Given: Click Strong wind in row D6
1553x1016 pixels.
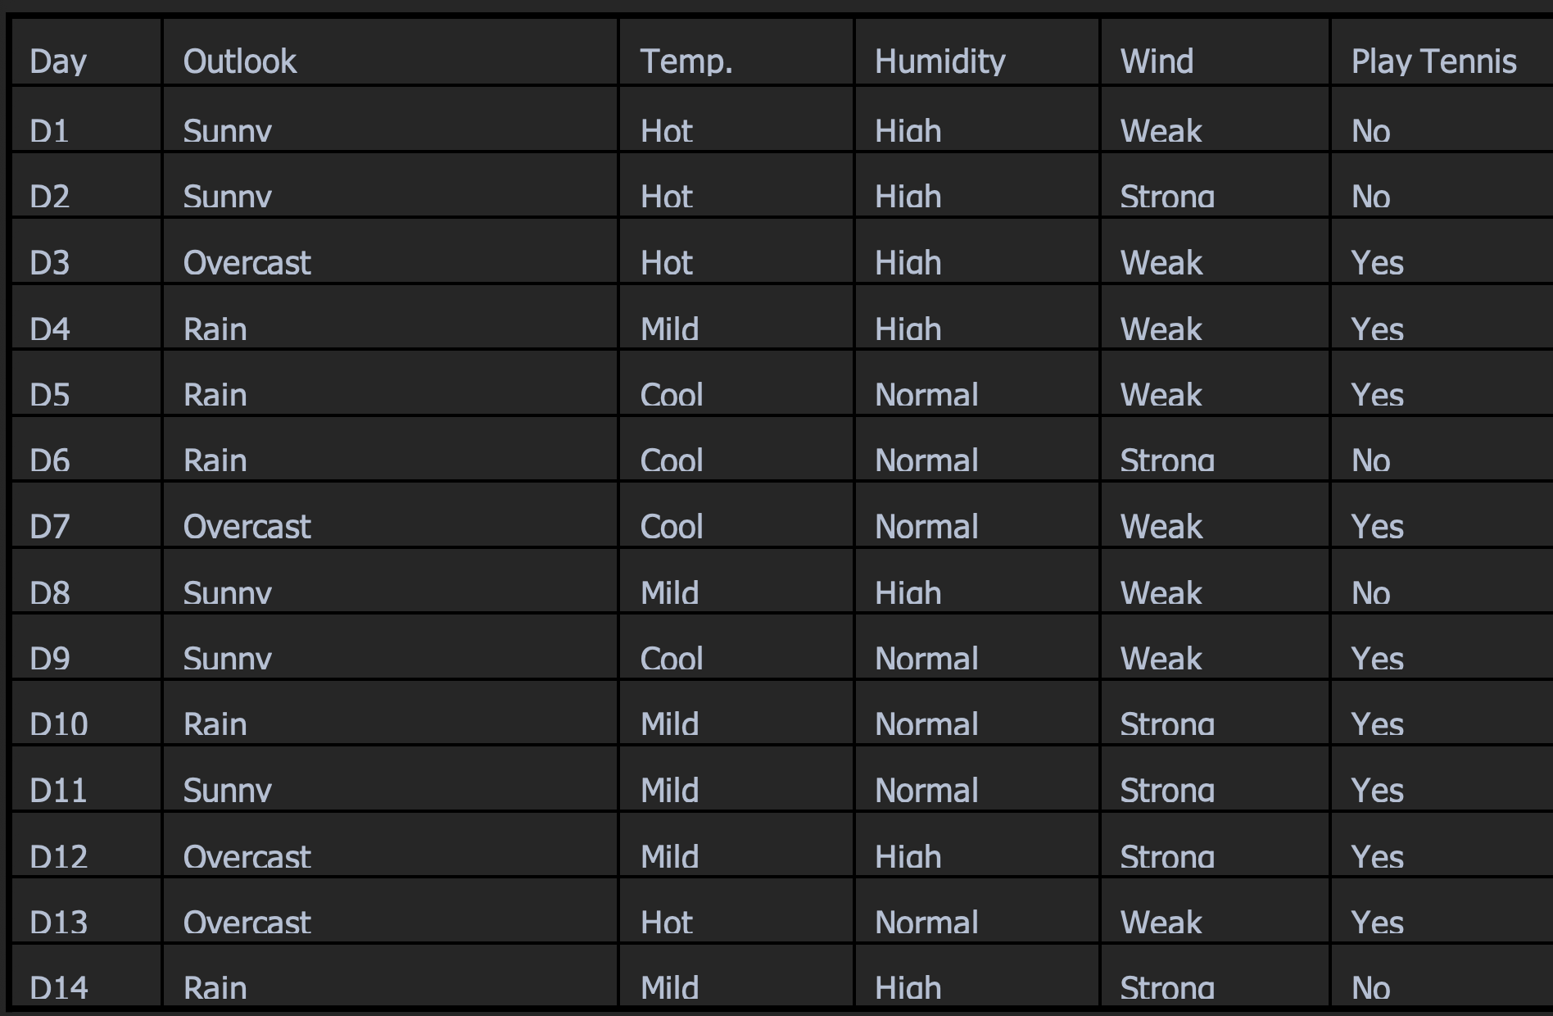Looking at the screenshot, I should [x=1167, y=460].
